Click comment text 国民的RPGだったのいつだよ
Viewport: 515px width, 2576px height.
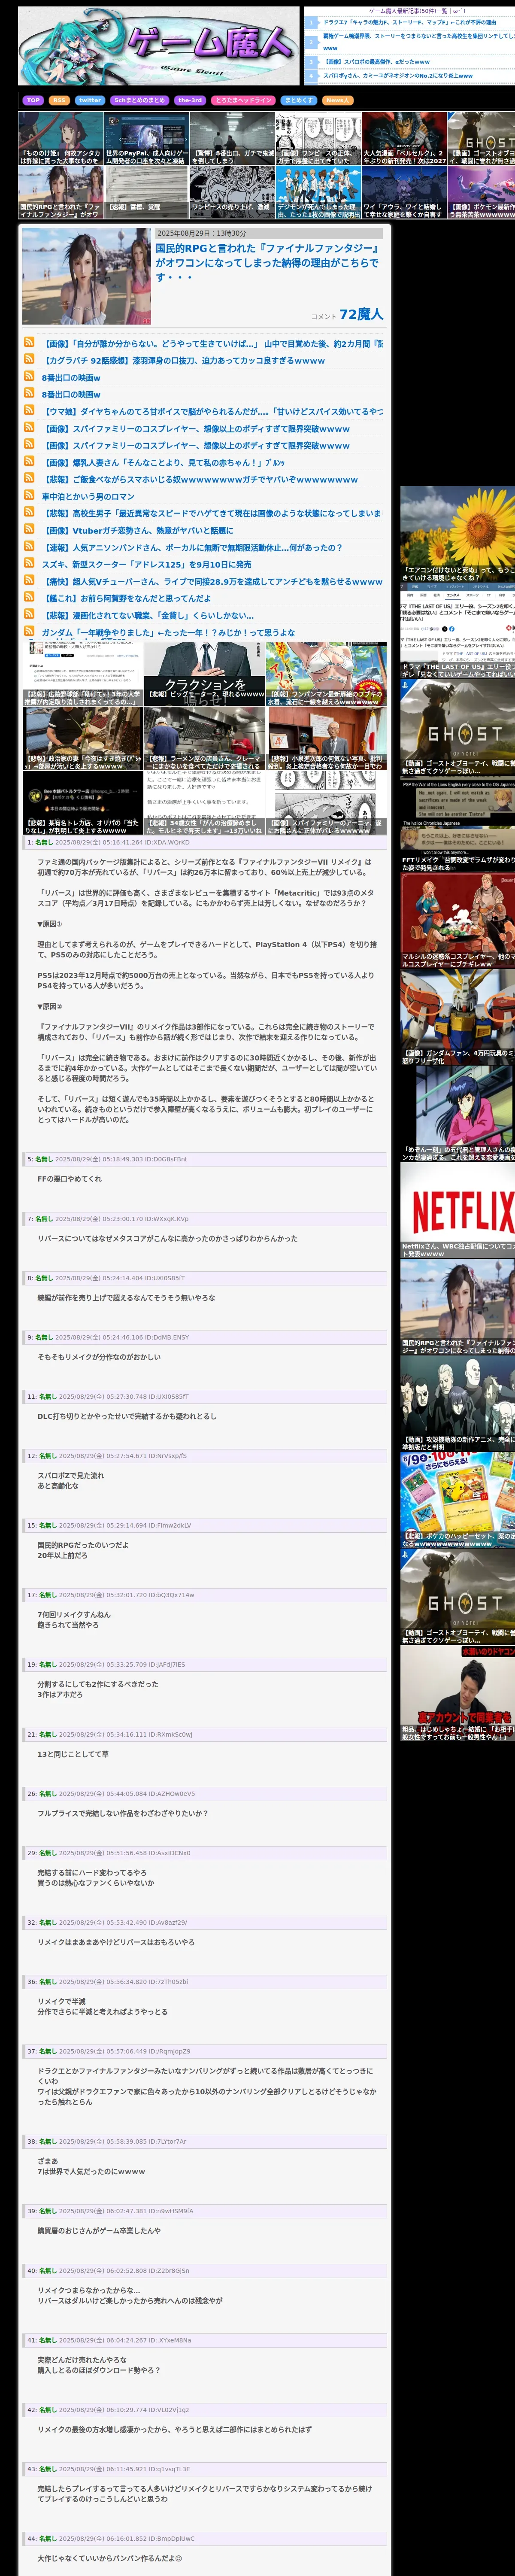tap(83, 1545)
